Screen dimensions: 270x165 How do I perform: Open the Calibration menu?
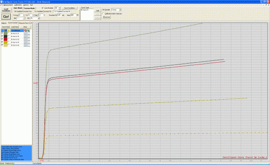[18, 5]
